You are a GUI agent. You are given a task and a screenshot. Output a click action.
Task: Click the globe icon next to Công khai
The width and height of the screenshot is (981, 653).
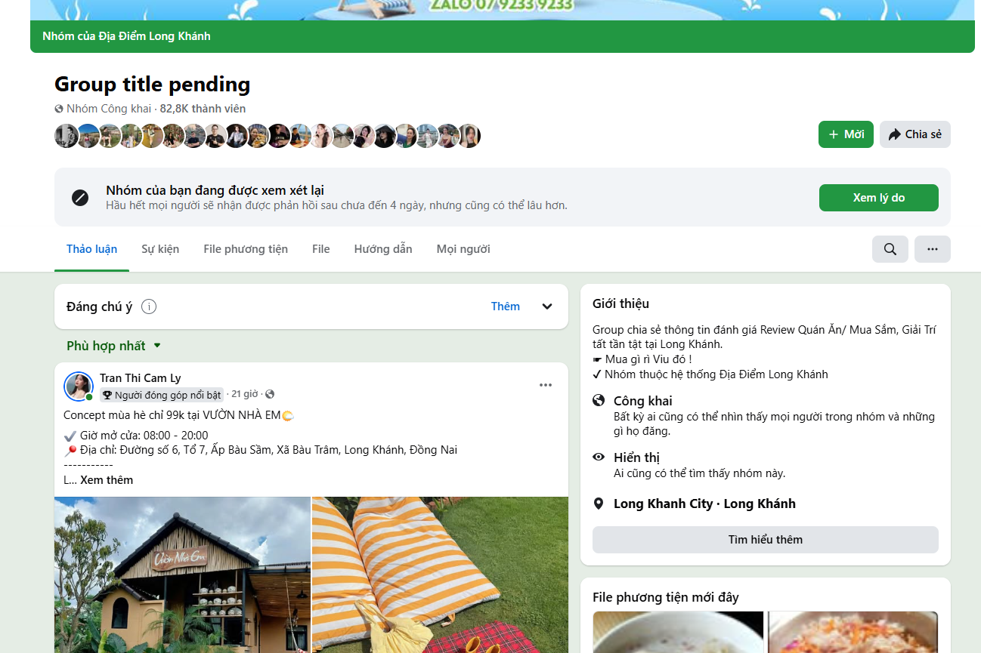click(x=599, y=401)
